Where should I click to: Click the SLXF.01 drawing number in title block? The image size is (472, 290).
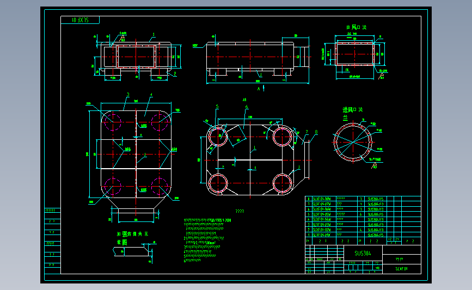402,269
